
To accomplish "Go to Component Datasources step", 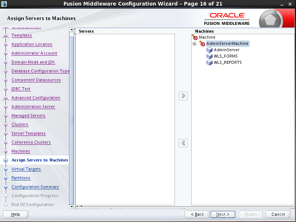I will pos(36,80).
